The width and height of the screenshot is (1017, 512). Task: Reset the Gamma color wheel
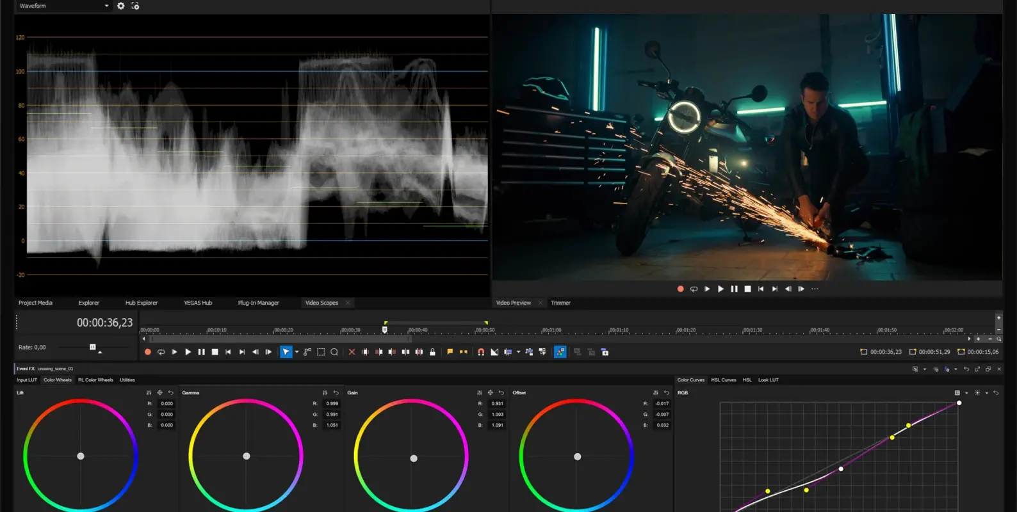click(336, 393)
